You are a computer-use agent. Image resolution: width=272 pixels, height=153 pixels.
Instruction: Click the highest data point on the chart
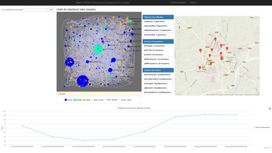coord(205,114)
